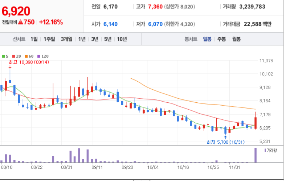Click the 상한가 8,020 text
The image size is (284, 181).
pyautogui.click(x=180, y=7)
